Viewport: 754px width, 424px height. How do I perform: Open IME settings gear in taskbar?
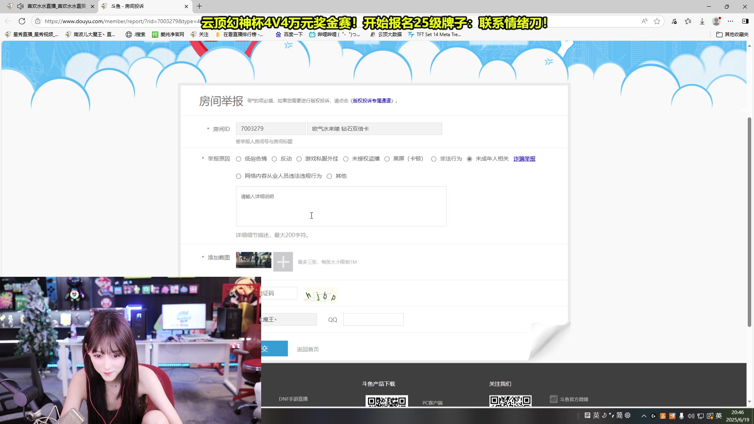(628, 415)
